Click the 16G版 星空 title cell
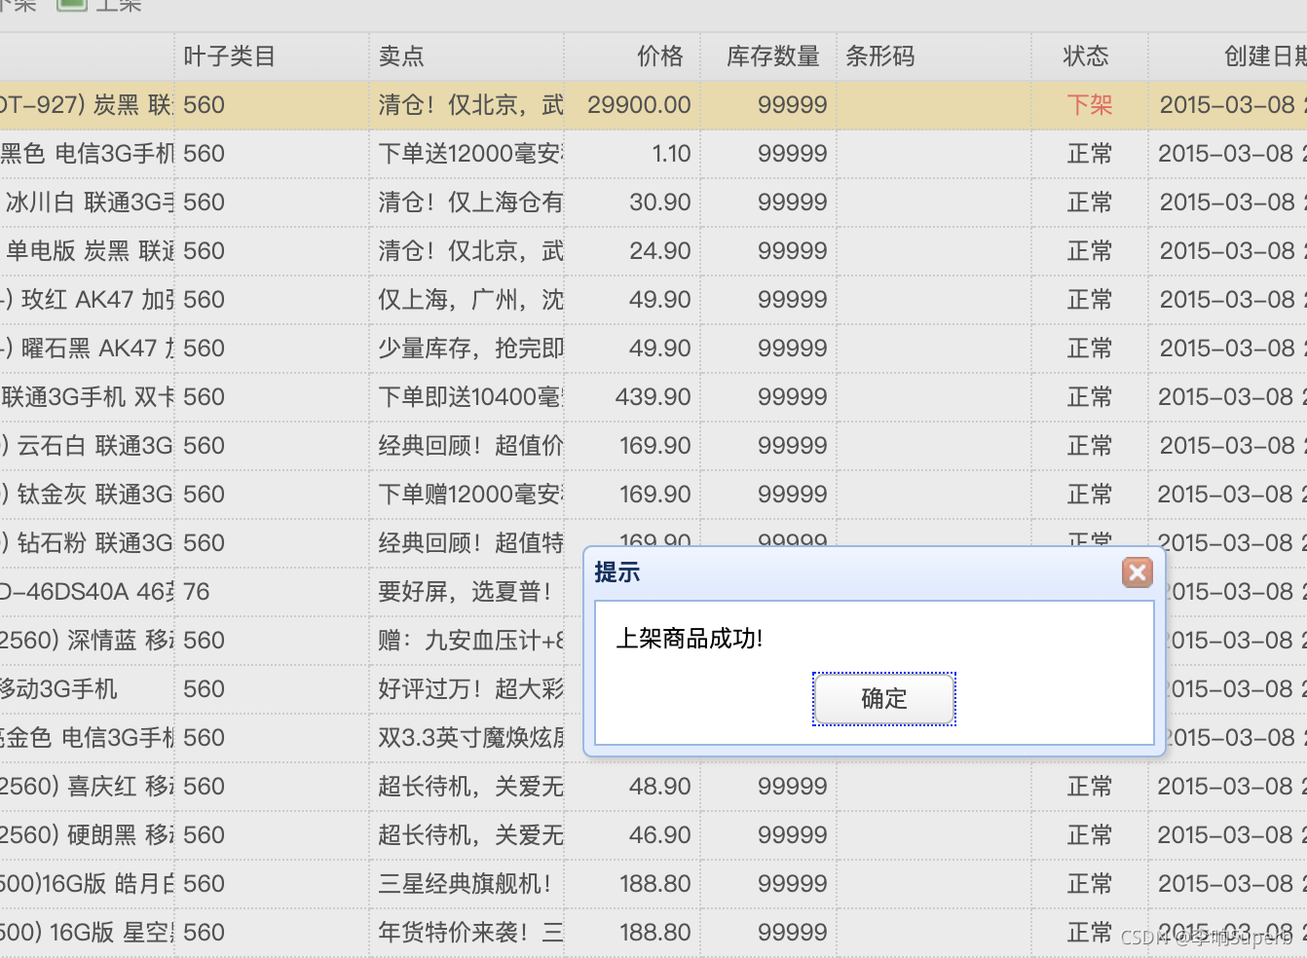This screenshot has width=1307, height=958. click(87, 933)
